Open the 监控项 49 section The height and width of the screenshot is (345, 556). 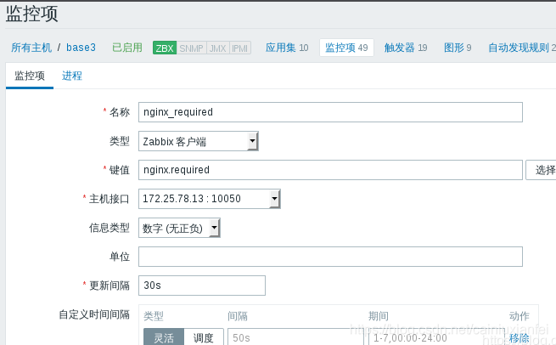(x=346, y=48)
